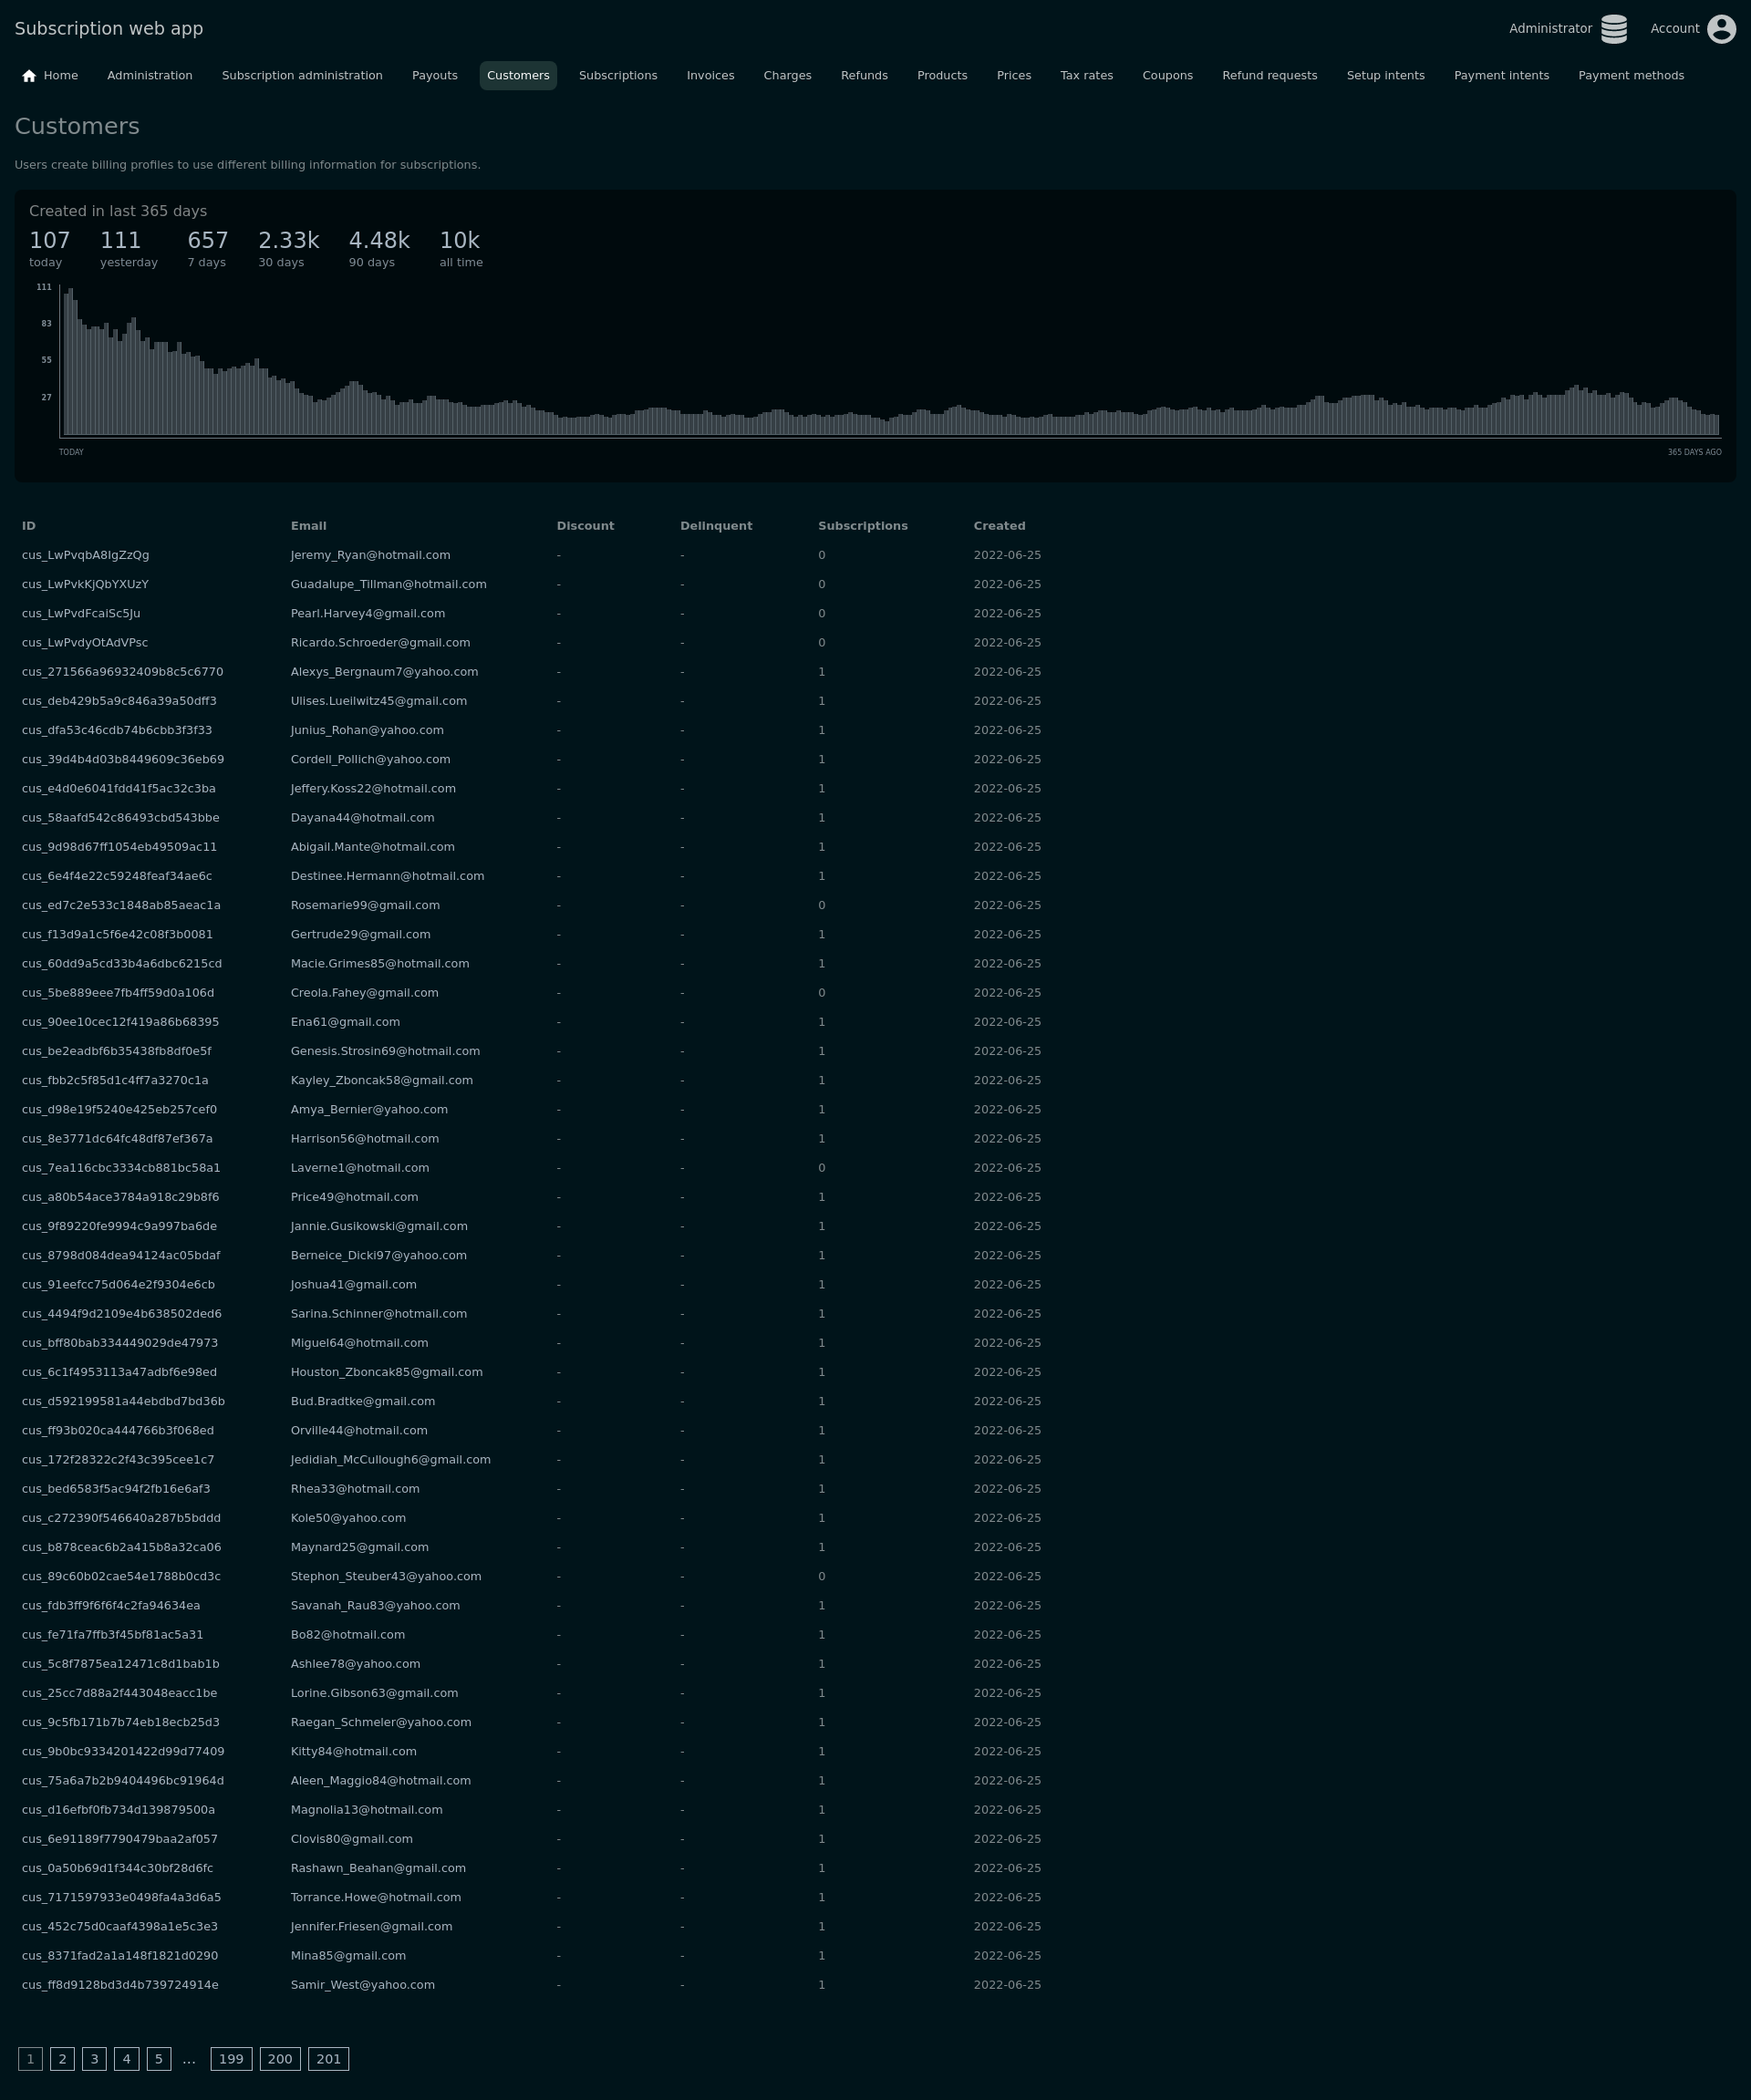Click the Subscription web app title
This screenshot has width=1751, height=2100.
pos(109,29)
